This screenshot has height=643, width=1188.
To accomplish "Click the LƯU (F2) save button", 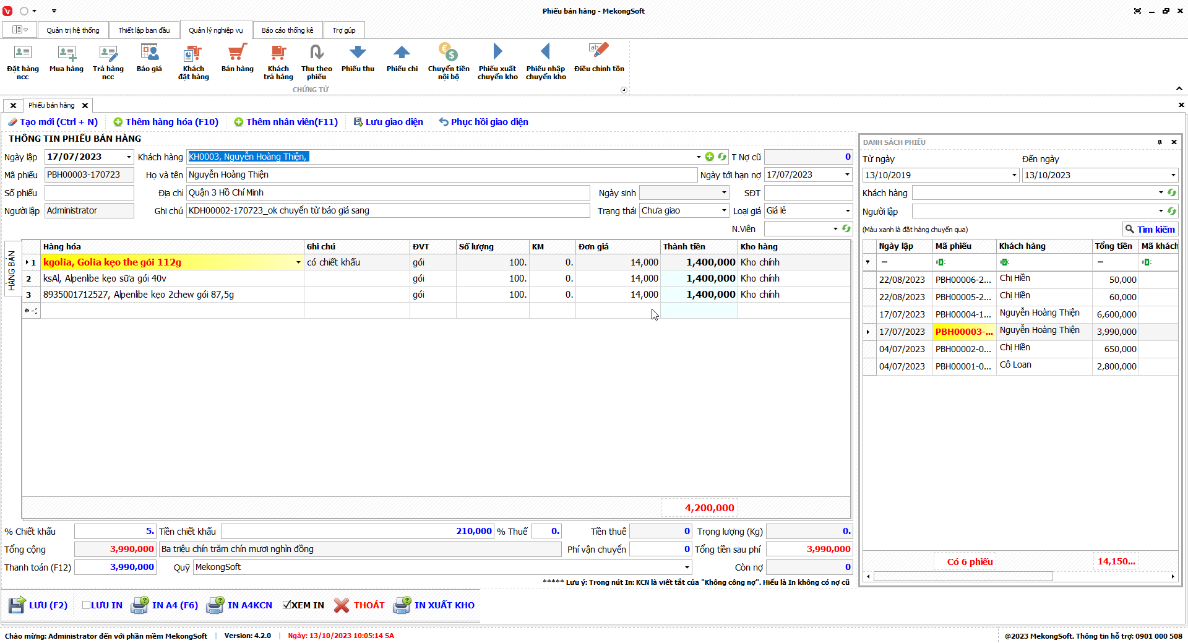I will 38,605.
